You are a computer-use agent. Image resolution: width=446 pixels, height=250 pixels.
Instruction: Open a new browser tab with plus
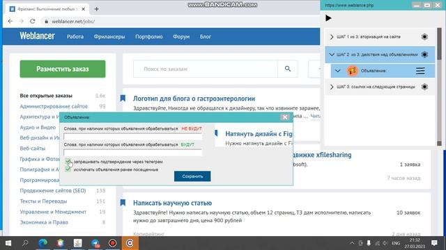click(x=96, y=9)
